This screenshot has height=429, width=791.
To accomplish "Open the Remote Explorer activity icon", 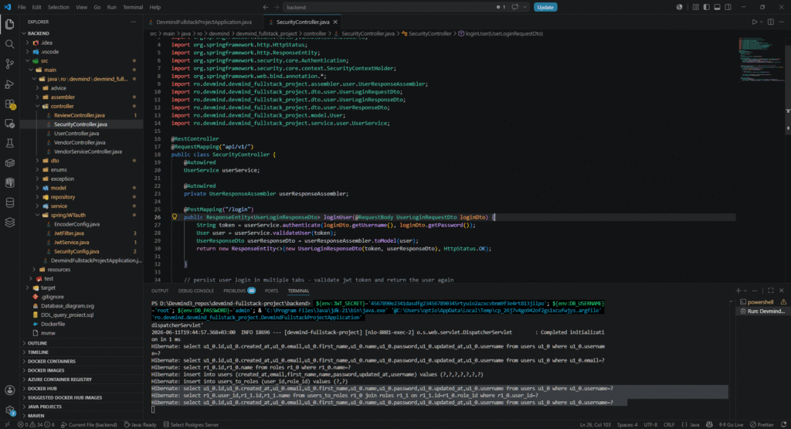I will tap(9, 124).
